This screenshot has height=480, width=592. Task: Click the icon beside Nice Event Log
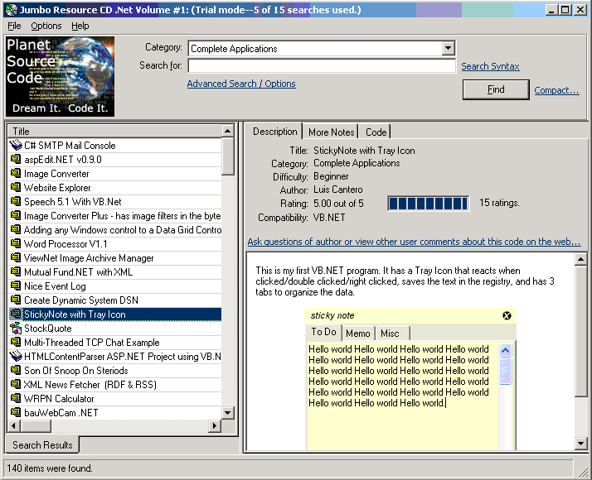tap(16, 286)
